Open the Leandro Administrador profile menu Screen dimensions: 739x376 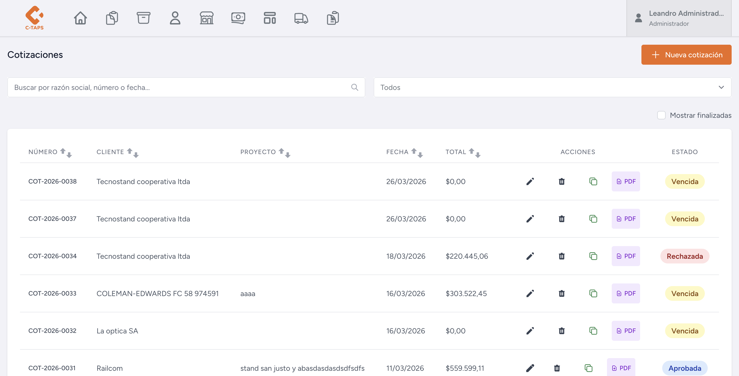coord(679,18)
